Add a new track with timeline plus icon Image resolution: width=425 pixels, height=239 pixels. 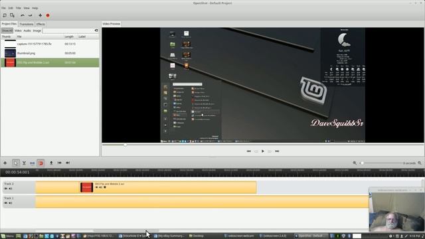[x=5, y=163]
